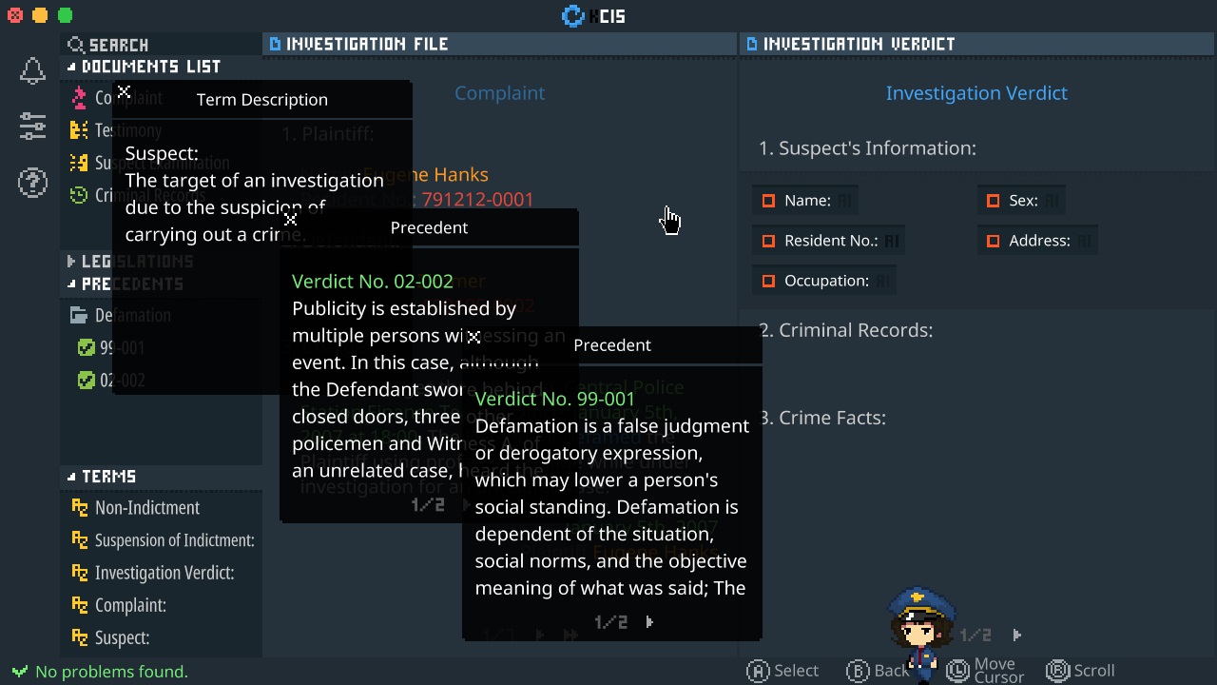
Task: Toggle the checkmark beside precedent 02-002
Action: tap(88, 380)
